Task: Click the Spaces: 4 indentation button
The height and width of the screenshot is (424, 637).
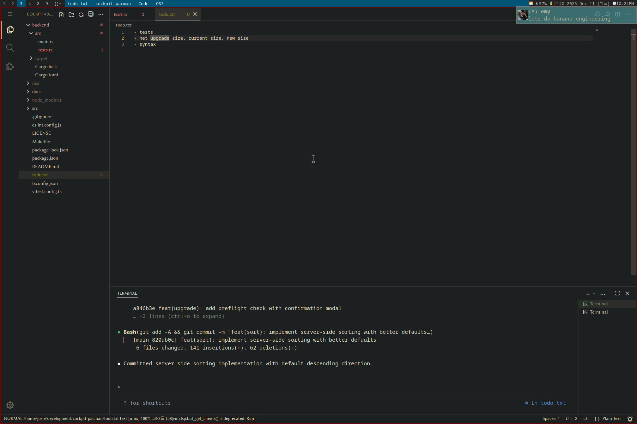Action: pyautogui.click(x=551, y=419)
